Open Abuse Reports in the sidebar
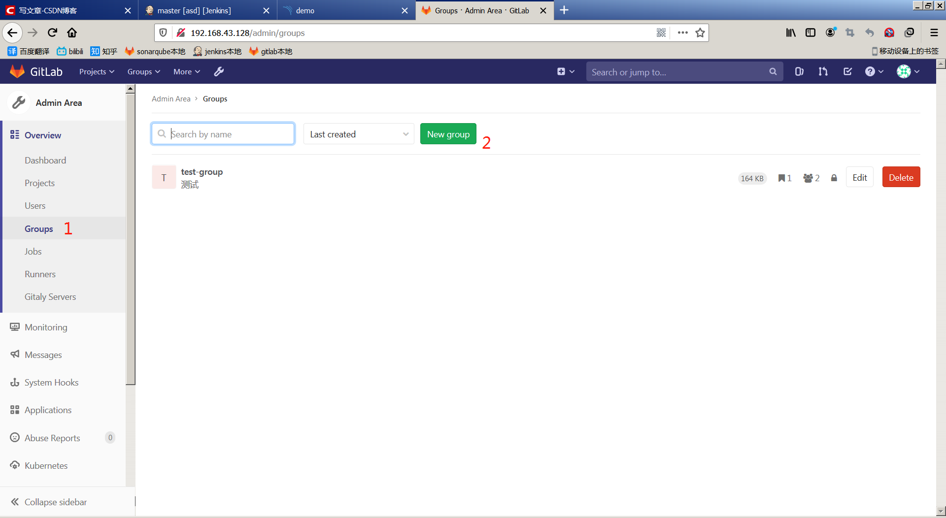946x518 pixels. pos(52,438)
